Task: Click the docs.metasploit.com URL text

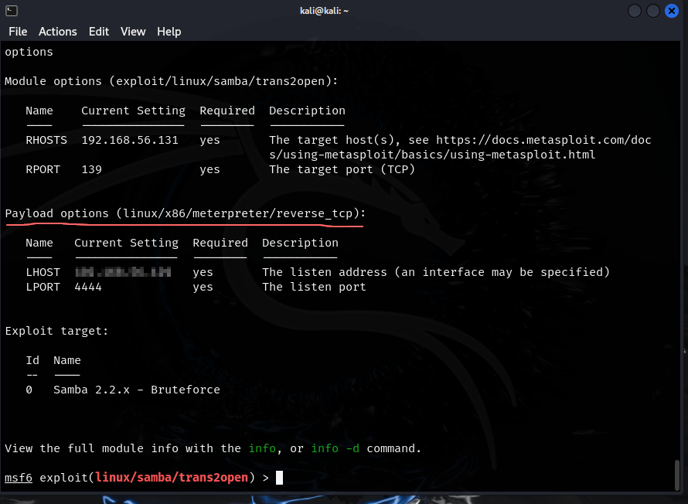Action: coord(543,140)
